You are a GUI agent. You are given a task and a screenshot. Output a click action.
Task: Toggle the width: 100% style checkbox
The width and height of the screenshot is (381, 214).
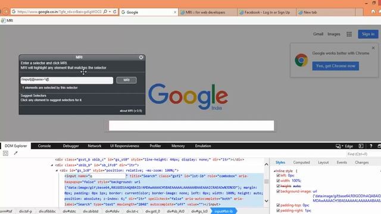tap(278, 181)
